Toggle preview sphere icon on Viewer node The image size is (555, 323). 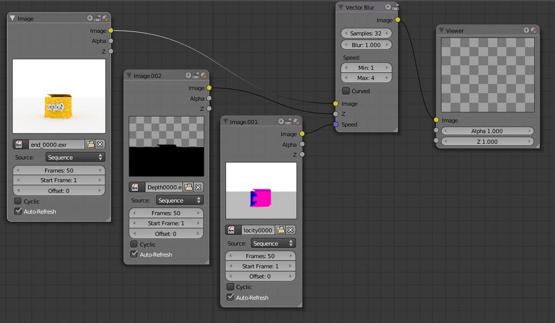(534, 30)
